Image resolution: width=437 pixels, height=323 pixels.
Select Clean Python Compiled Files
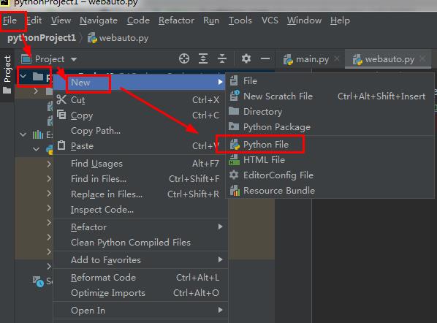pyautogui.click(x=140, y=243)
